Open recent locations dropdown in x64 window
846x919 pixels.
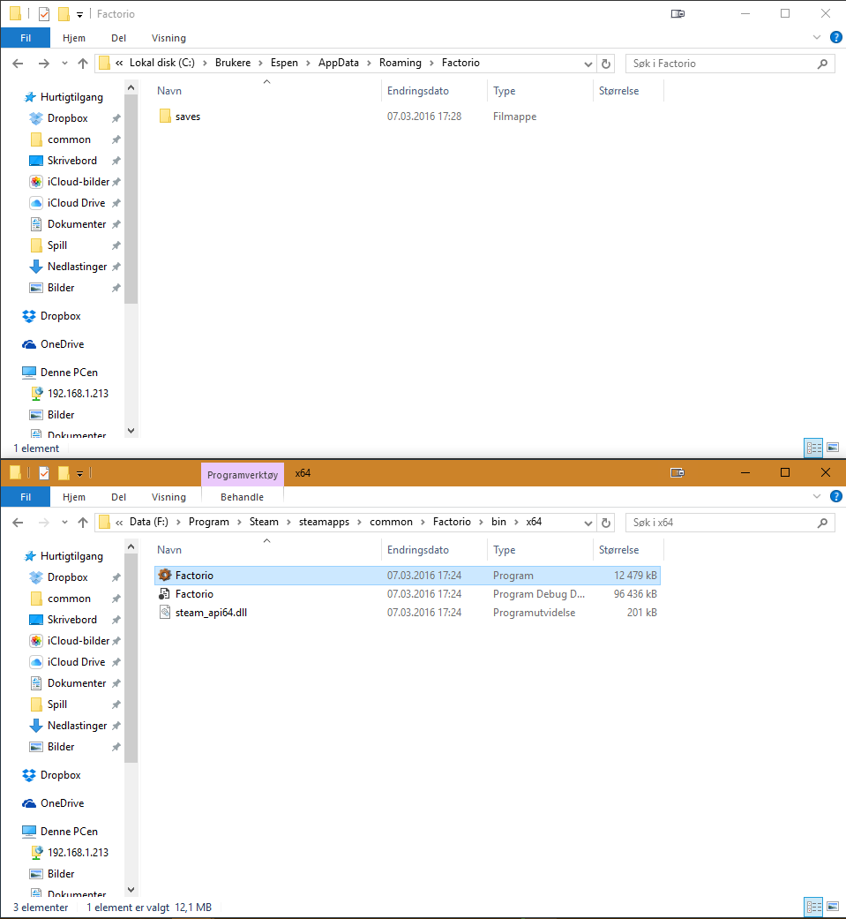pyautogui.click(x=64, y=523)
